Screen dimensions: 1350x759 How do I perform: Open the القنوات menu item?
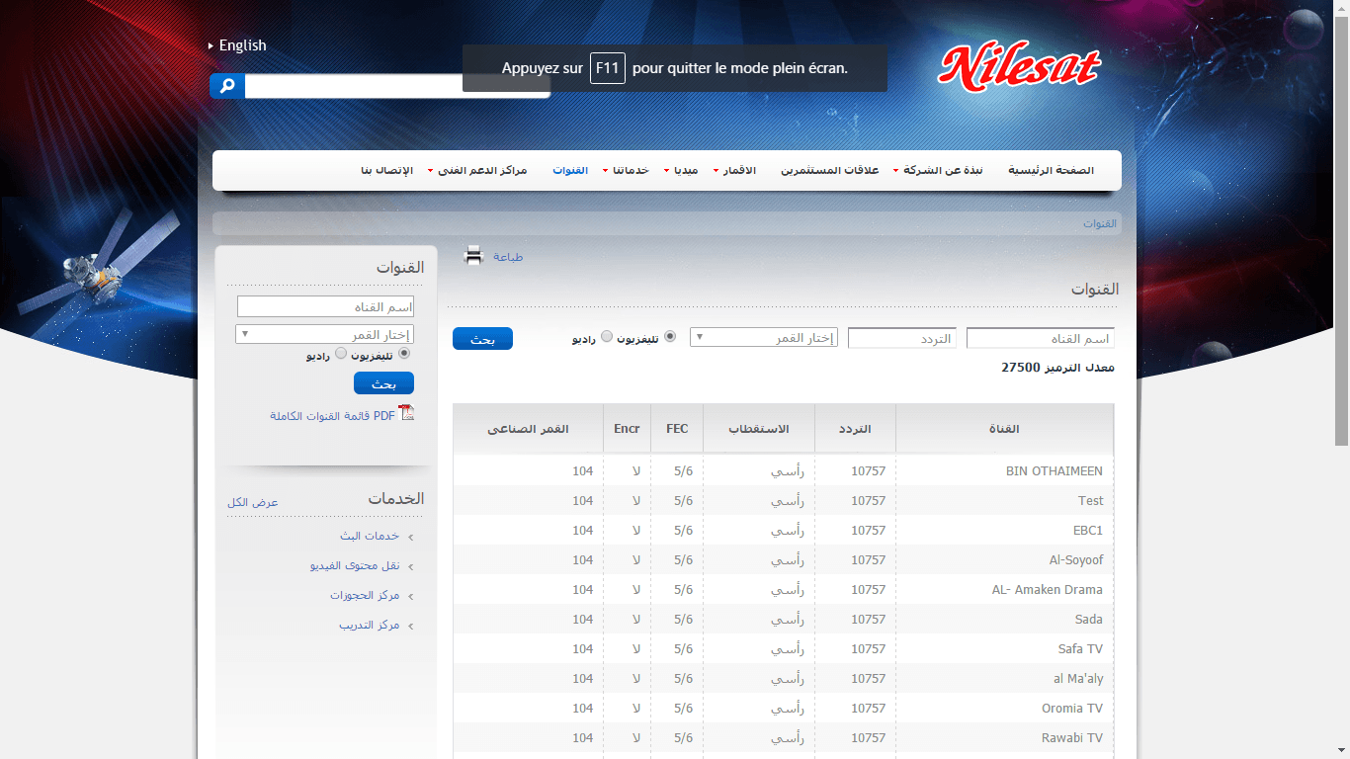(x=570, y=170)
